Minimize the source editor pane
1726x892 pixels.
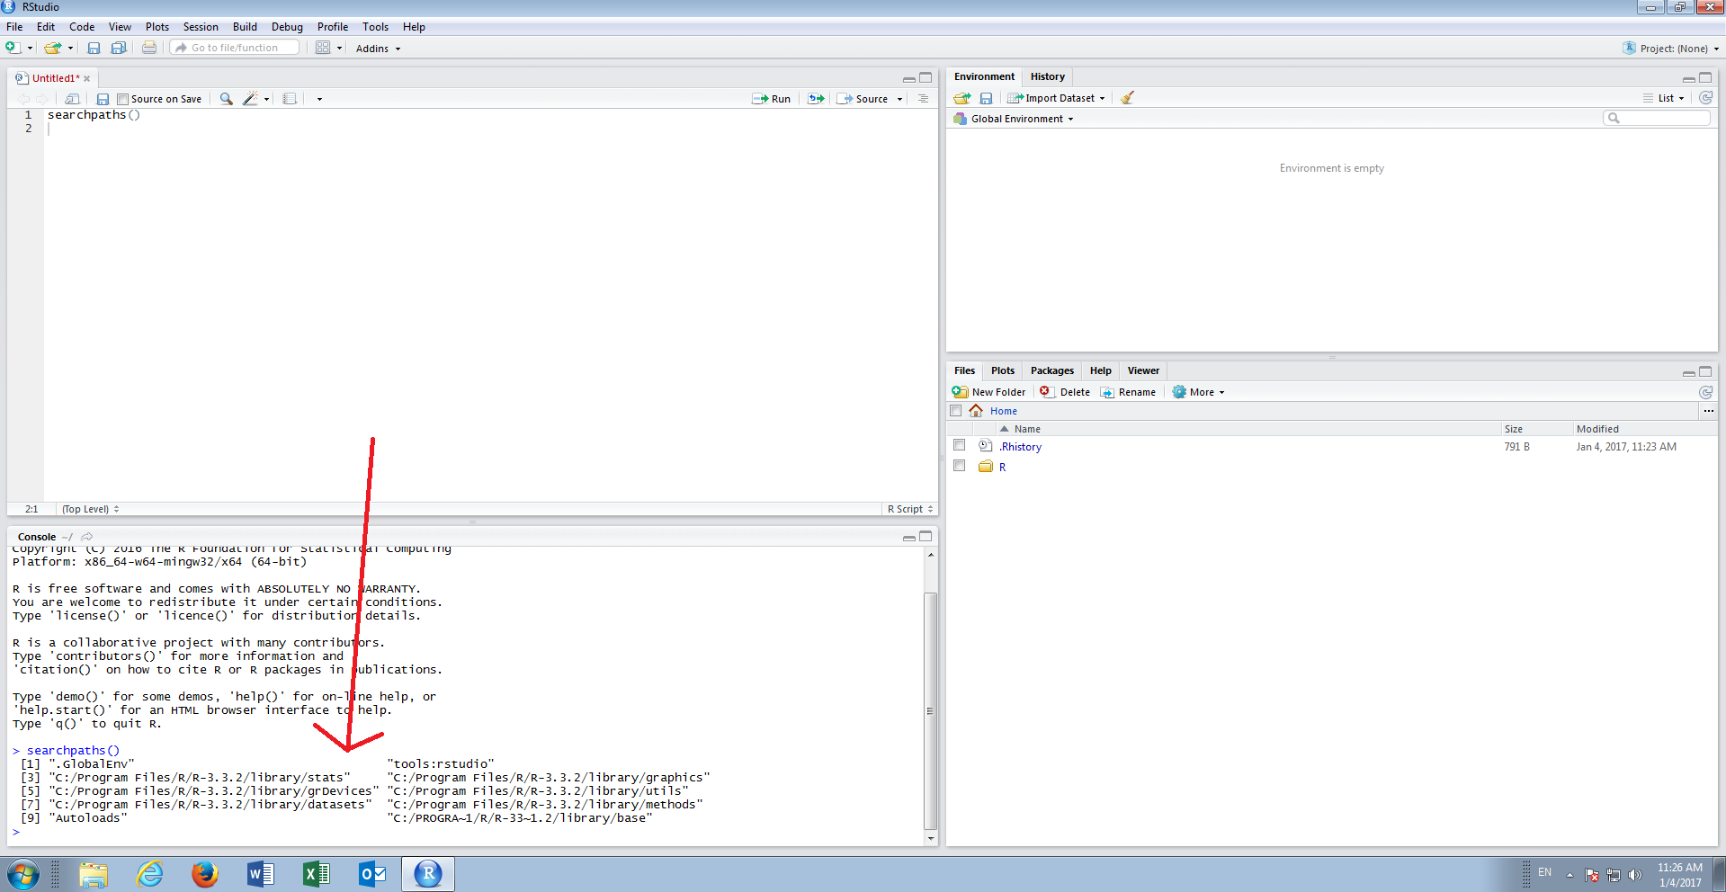point(909,78)
